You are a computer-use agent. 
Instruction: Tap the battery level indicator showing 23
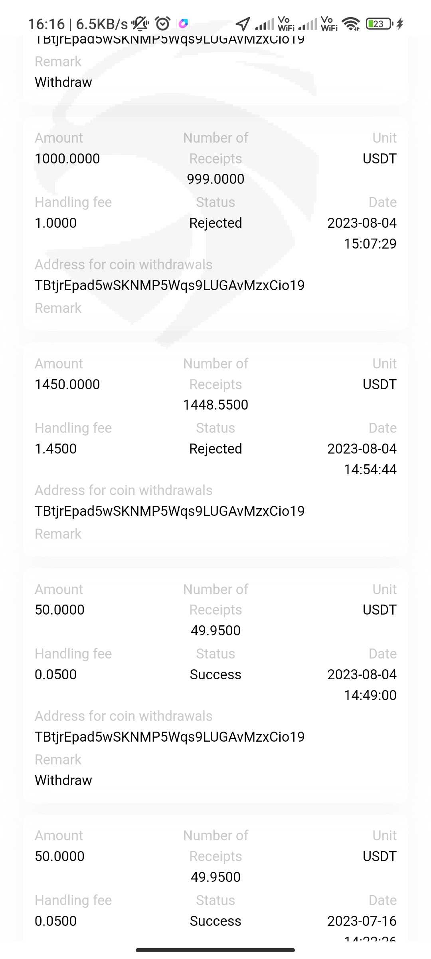[x=379, y=24]
